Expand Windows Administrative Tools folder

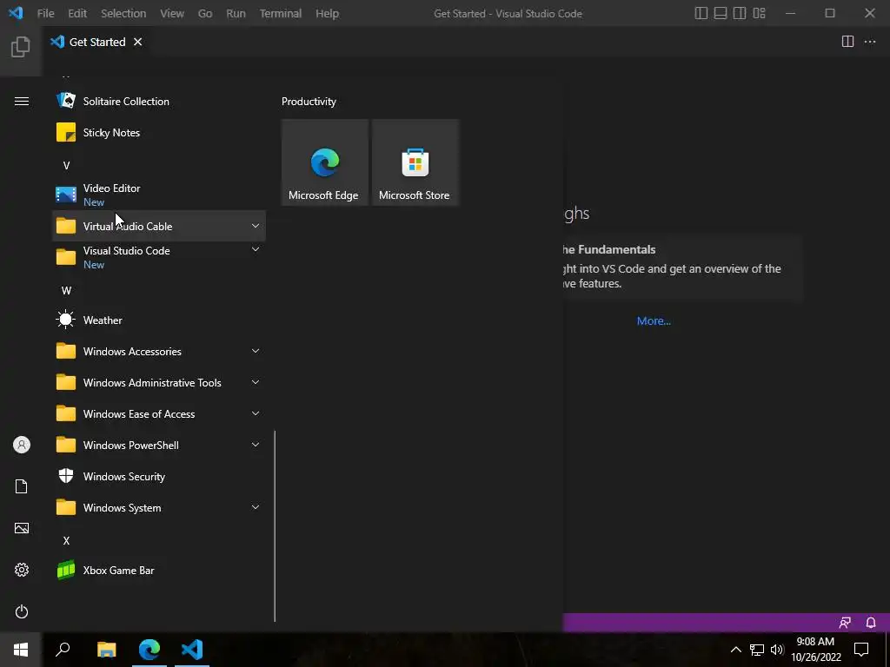coord(159,382)
